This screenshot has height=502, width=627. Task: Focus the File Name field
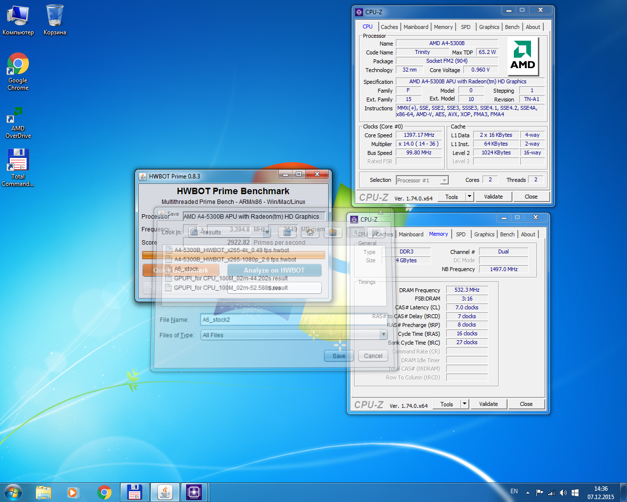pyautogui.click(x=294, y=320)
